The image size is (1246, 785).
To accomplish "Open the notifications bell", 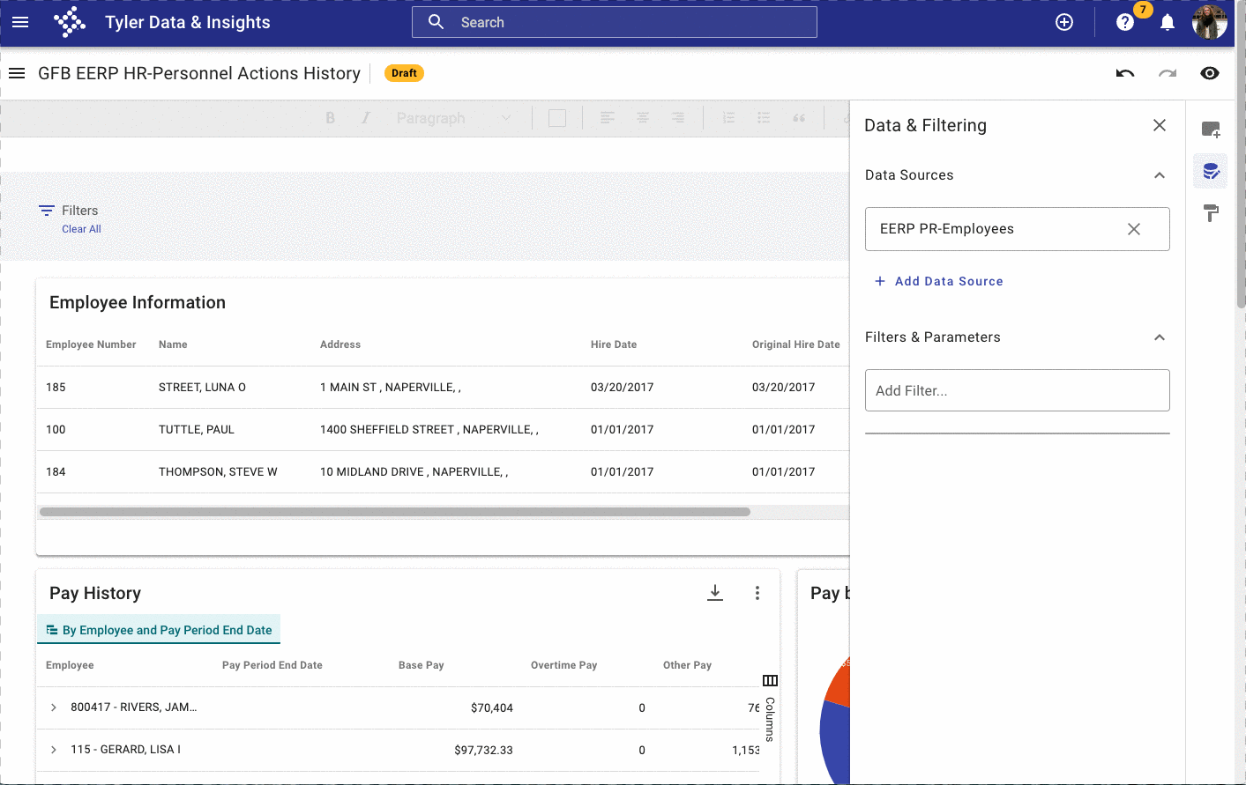I will click(x=1168, y=22).
